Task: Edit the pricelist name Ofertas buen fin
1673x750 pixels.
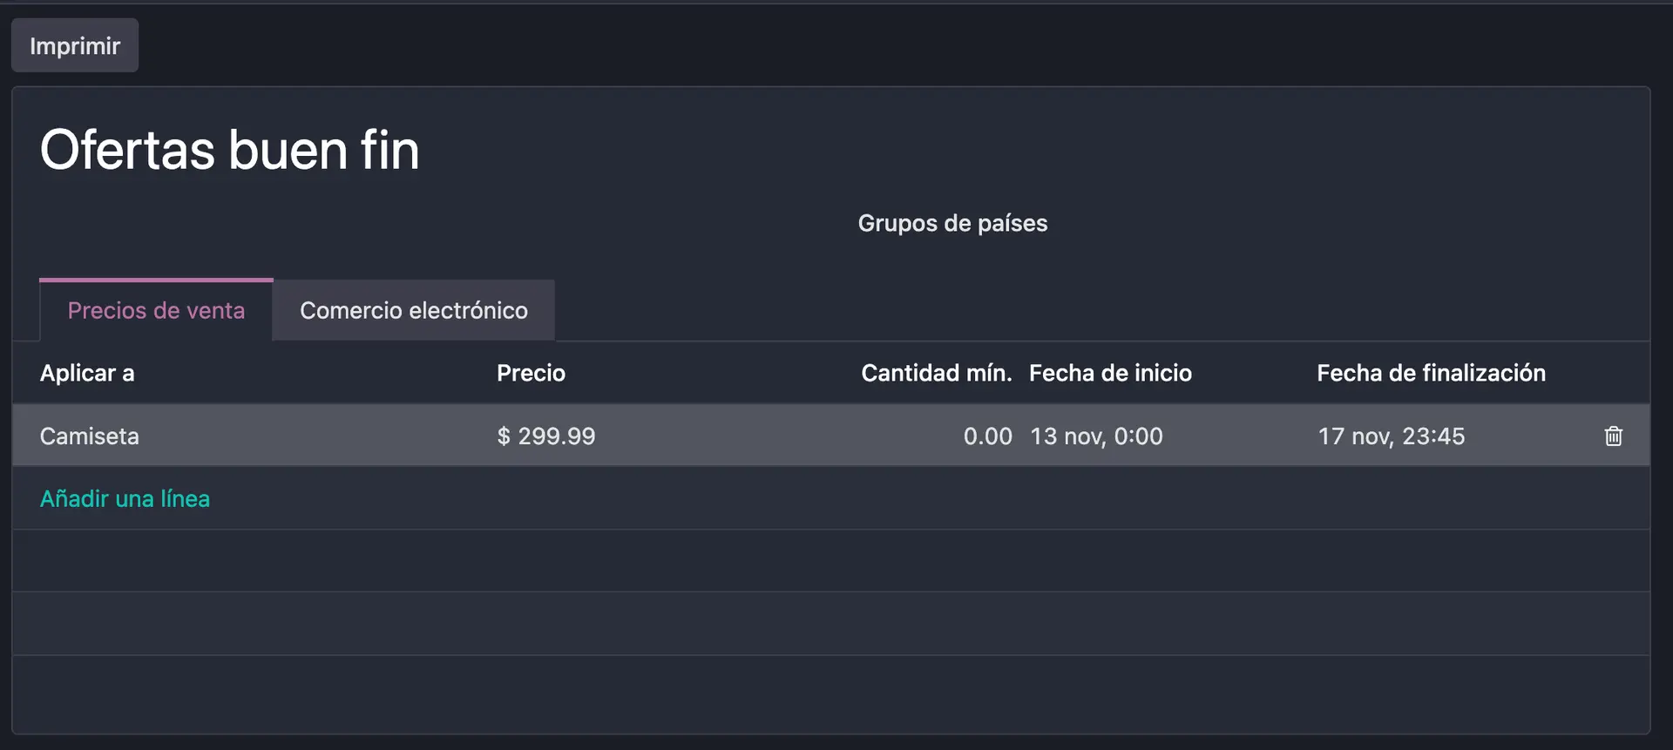Action: click(x=230, y=149)
